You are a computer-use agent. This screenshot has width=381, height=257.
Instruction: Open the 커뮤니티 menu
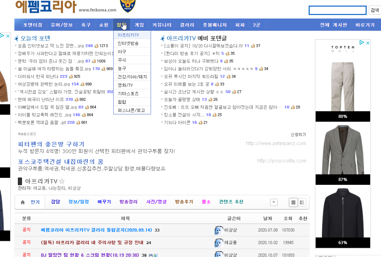pyautogui.click(x=162, y=25)
